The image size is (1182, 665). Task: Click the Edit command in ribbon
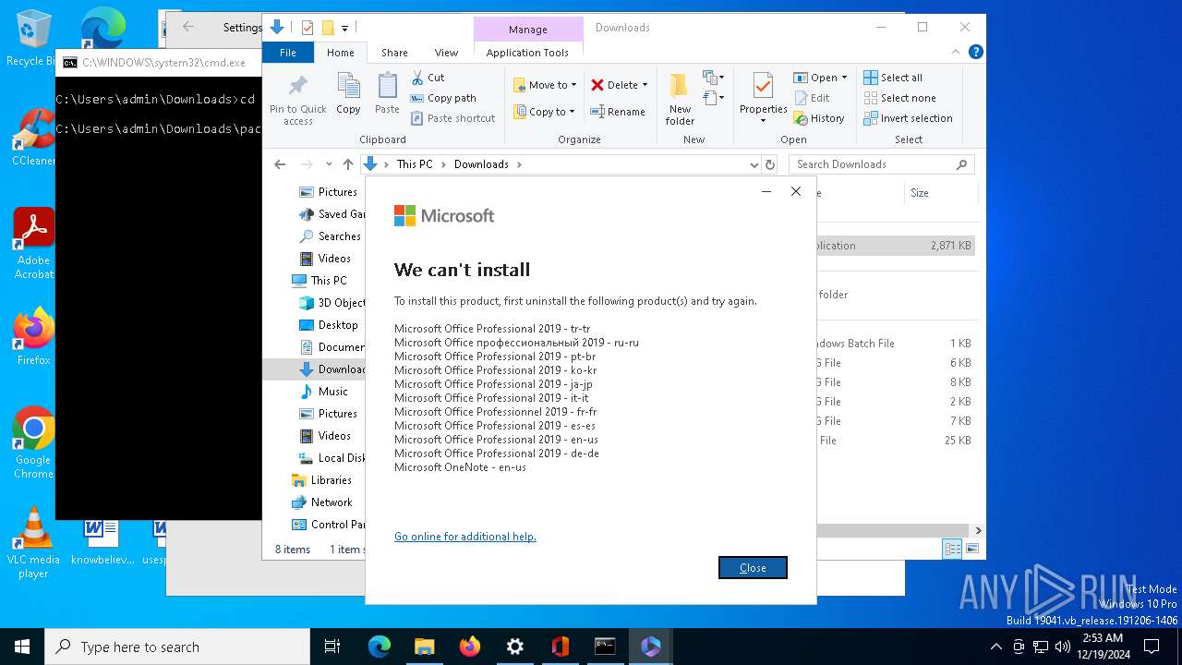[x=813, y=98]
